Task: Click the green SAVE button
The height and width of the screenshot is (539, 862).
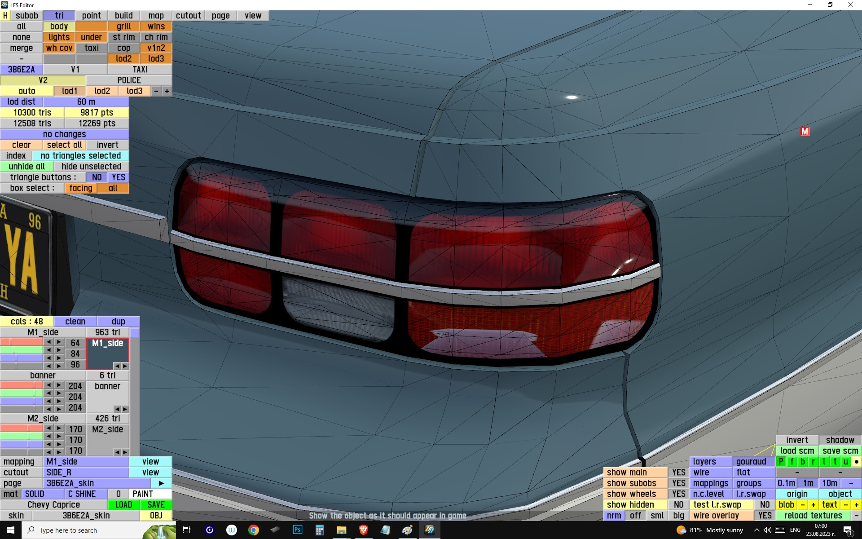Action: pos(156,504)
